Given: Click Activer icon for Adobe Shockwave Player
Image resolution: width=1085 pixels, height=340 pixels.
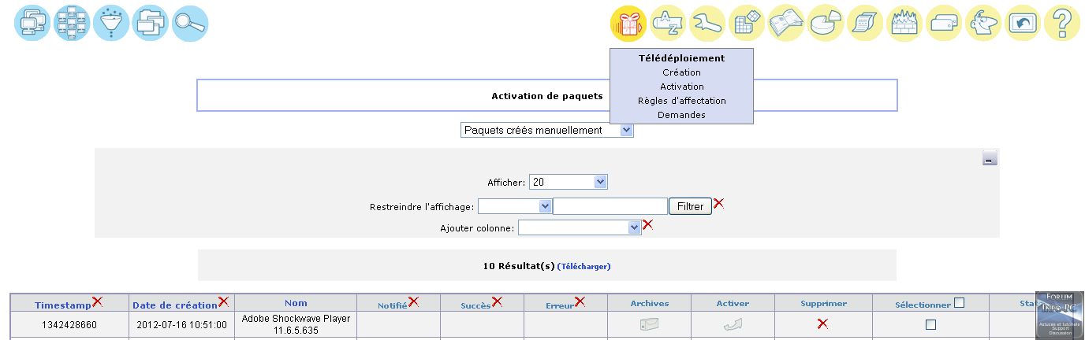Looking at the screenshot, I should [x=733, y=324].
